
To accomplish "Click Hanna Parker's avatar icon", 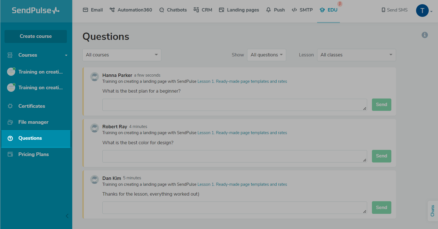I will coord(94,77).
